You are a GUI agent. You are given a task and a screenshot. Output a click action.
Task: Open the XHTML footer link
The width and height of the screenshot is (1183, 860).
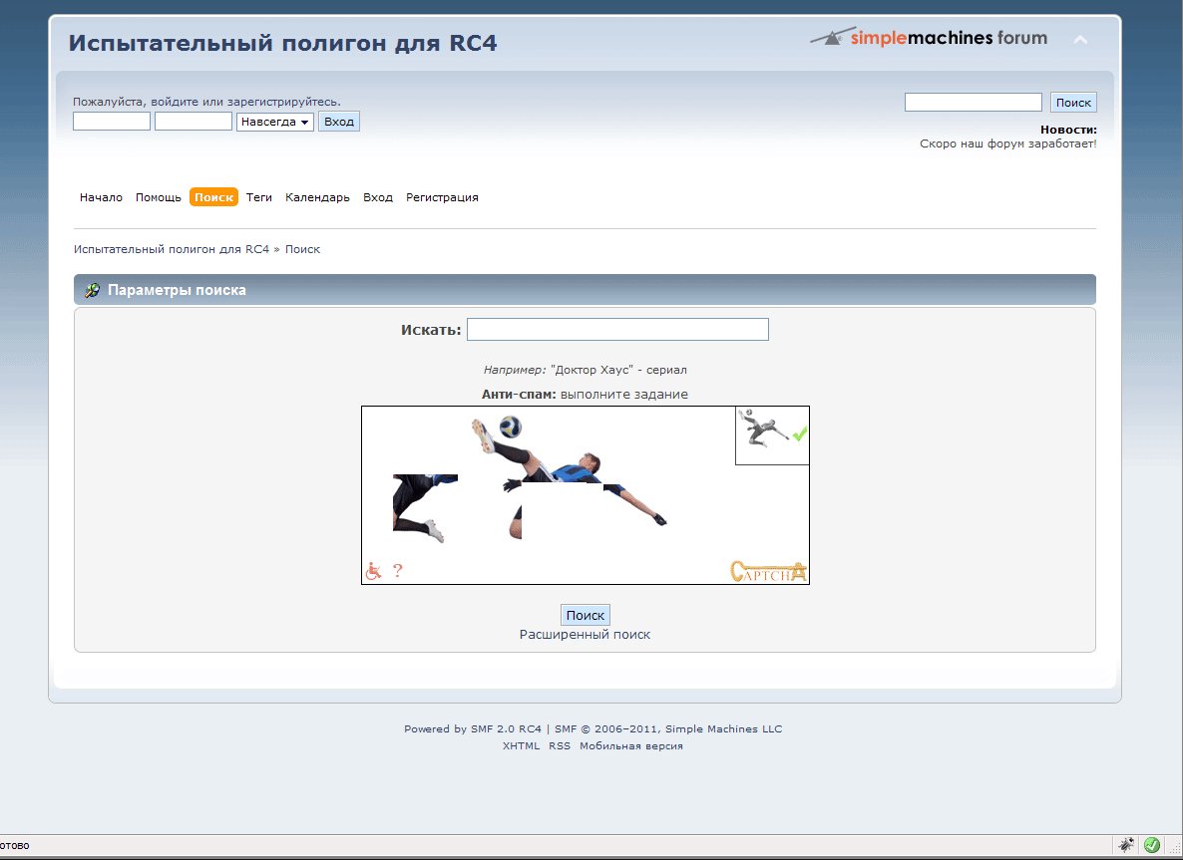click(522, 746)
